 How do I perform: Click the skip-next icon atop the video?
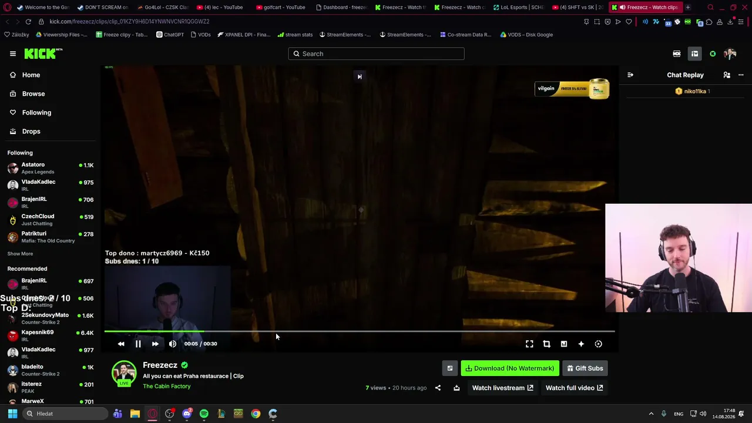point(360,76)
